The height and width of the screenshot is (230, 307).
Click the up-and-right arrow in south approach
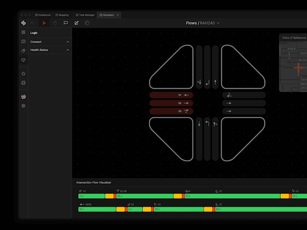click(215, 124)
